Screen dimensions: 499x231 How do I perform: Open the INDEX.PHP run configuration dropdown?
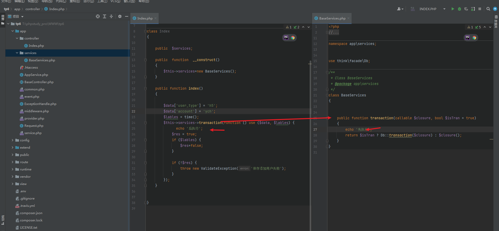(x=444, y=9)
